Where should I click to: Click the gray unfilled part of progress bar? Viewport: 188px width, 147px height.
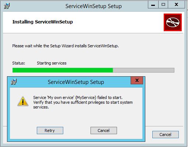(x=143, y=70)
